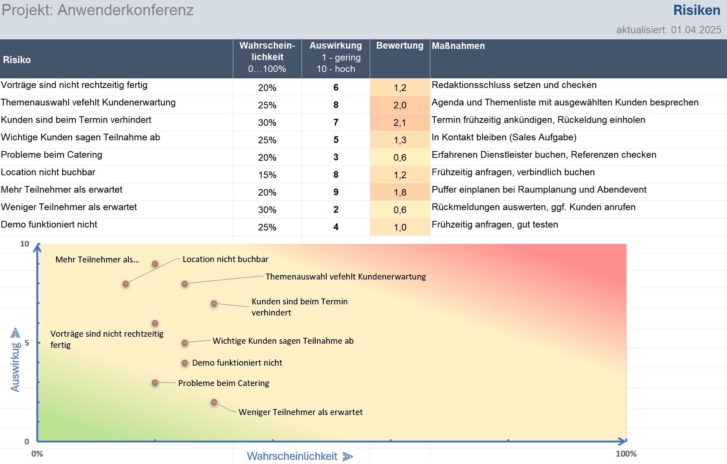Click rating cell 2,0 for Themenauswahl

400,105
